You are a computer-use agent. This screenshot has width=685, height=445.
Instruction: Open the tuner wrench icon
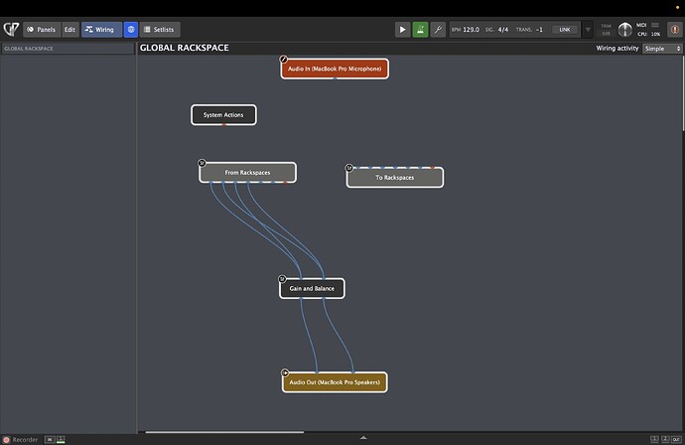click(x=438, y=29)
